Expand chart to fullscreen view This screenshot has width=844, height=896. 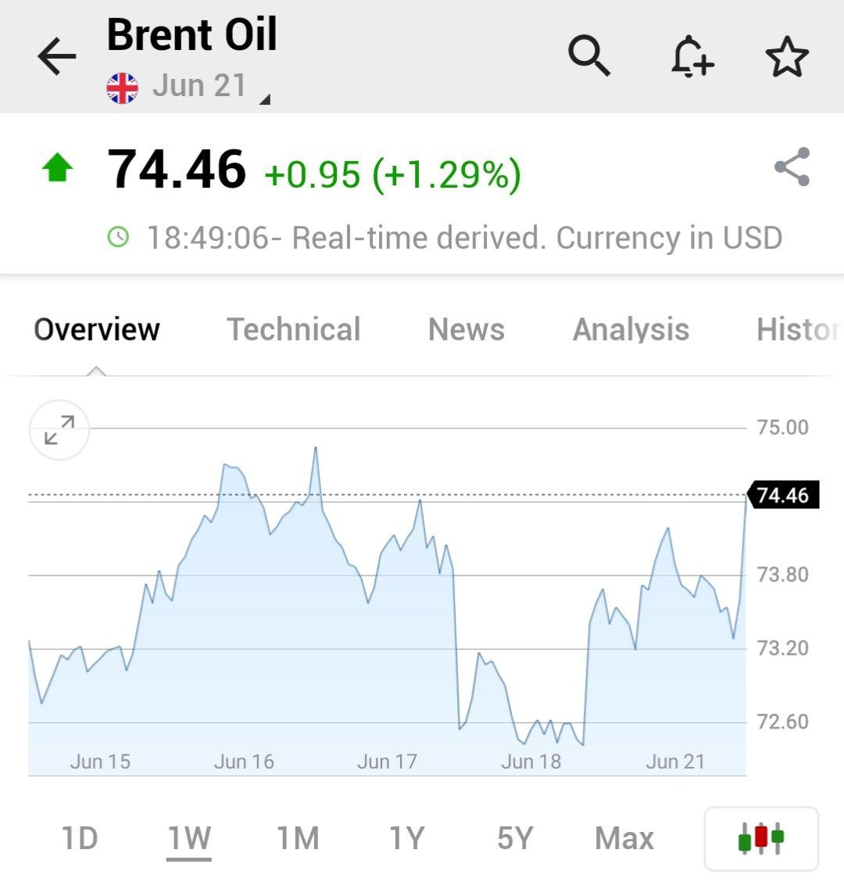(x=59, y=430)
